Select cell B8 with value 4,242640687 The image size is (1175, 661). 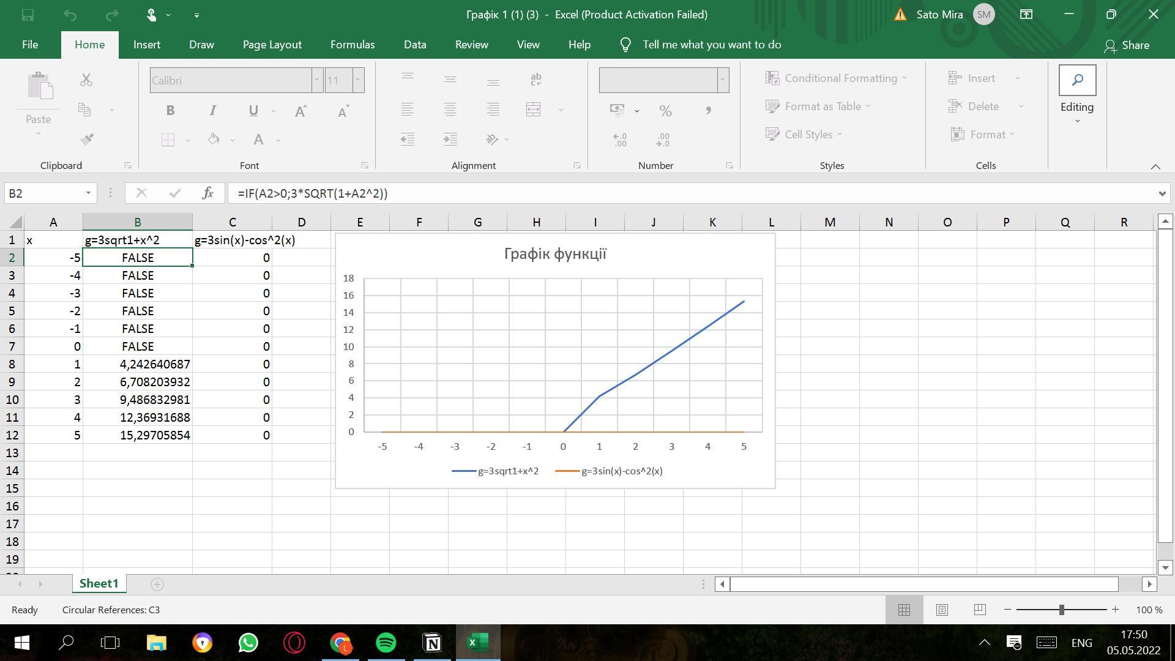[x=138, y=364]
